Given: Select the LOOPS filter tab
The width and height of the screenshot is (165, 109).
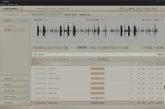Looking at the screenshot, I should pos(47,59).
